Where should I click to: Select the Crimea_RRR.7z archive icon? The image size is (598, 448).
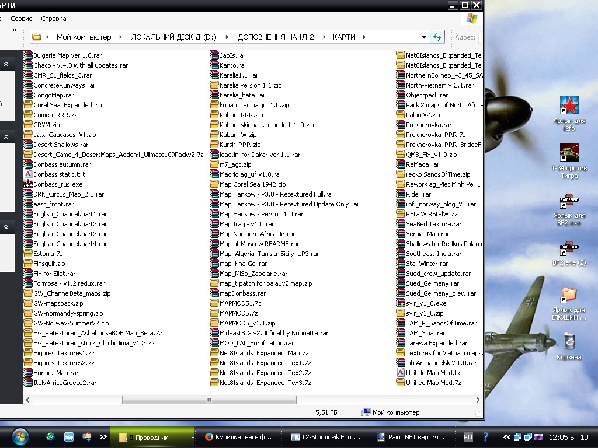[28, 115]
